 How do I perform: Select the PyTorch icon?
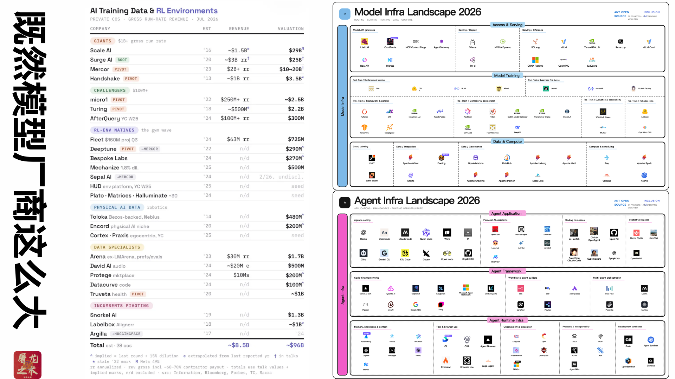coord(364,112)
